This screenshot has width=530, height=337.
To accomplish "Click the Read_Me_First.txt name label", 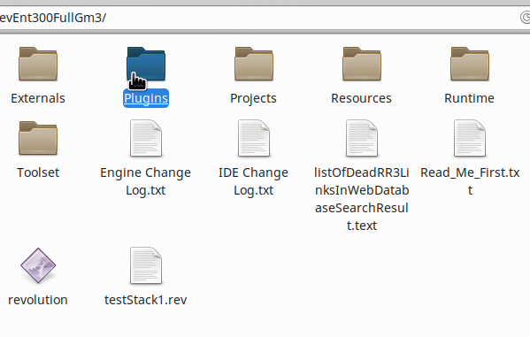I will click(470, 181).
